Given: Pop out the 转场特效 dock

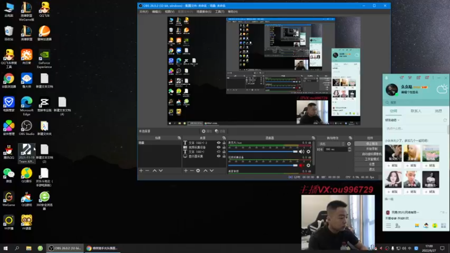Looking at the screenshot, I should [x=350, y=138].
